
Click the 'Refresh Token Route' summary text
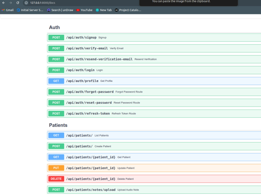click(x=124, y=113)
